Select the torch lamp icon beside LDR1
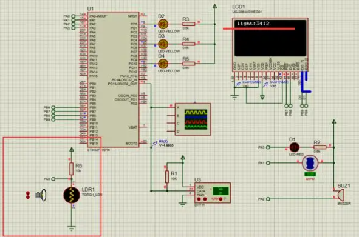Image resolution: width=359 pixels, height=237 pixels. coord(41,195)
